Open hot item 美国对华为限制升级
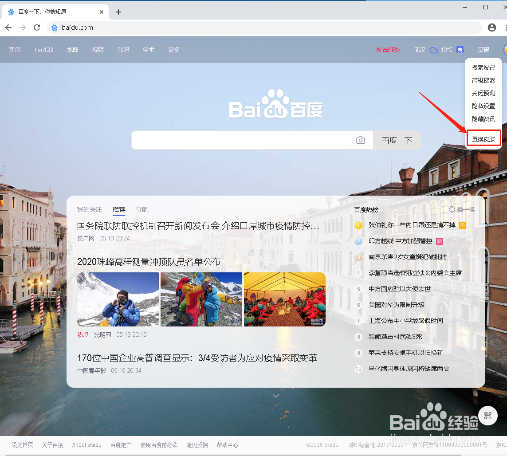This screenshot has width=507, height=456. (x=397, y=305)
